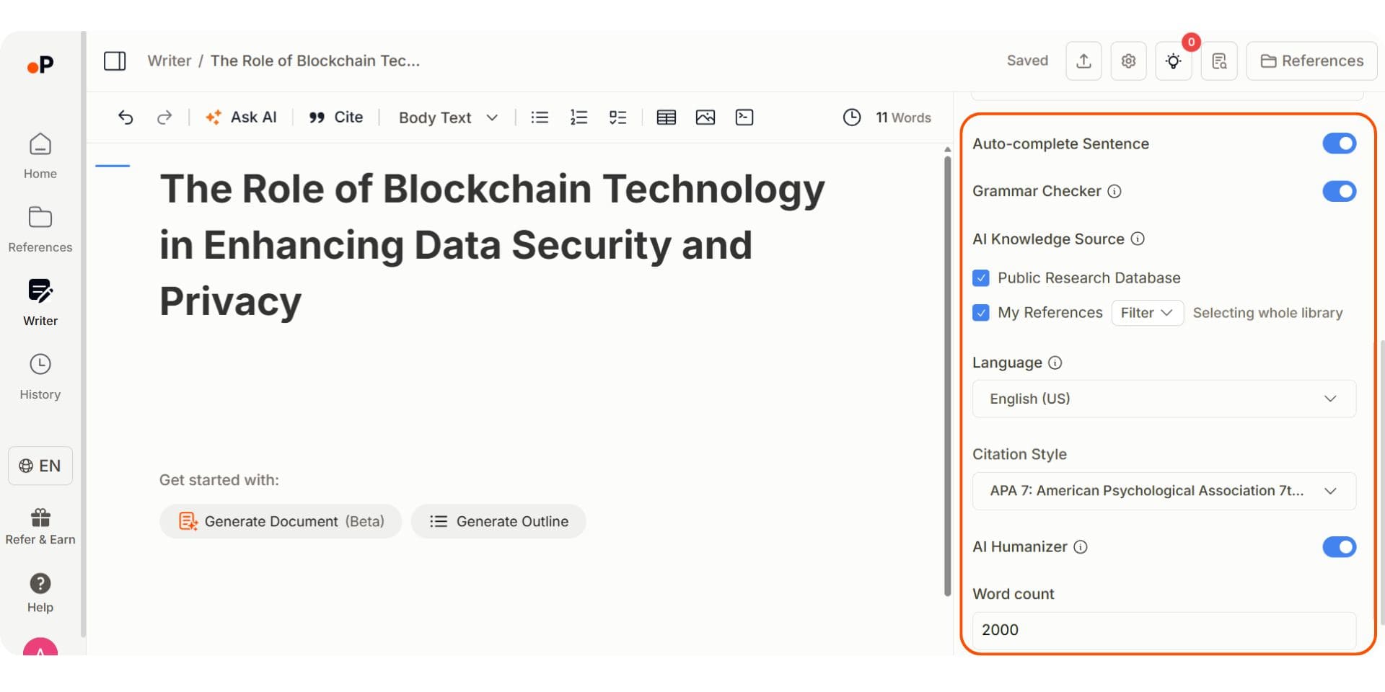
Task: Upload or export the document
Action: pyautogui.click(x=1083, y=61)
